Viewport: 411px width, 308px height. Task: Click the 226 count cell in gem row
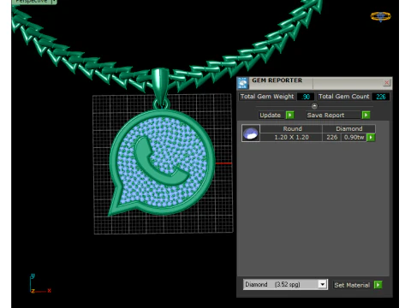332,137
